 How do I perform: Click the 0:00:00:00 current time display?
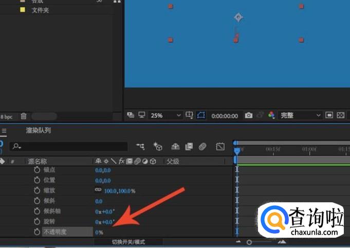(225, 116)
